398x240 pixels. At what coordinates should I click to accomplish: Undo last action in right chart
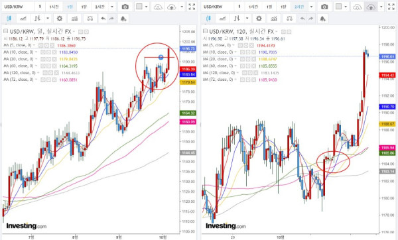tap(302, 19)
